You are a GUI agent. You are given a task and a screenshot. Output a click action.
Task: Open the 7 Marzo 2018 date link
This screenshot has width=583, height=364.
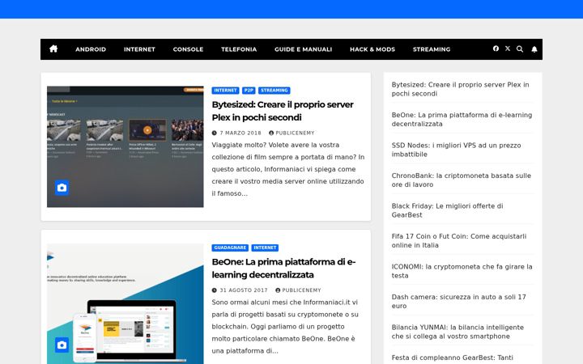pyautogui.click(x=240, y=133)
